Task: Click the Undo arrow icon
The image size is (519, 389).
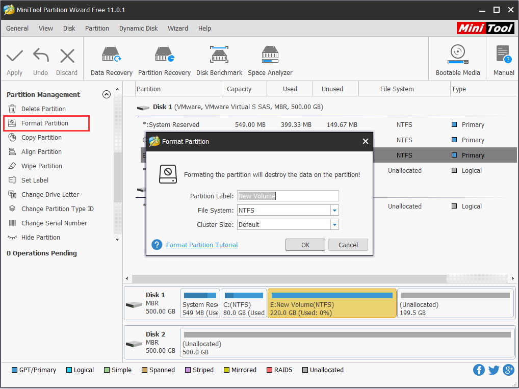Action: [x=41, y=56]
